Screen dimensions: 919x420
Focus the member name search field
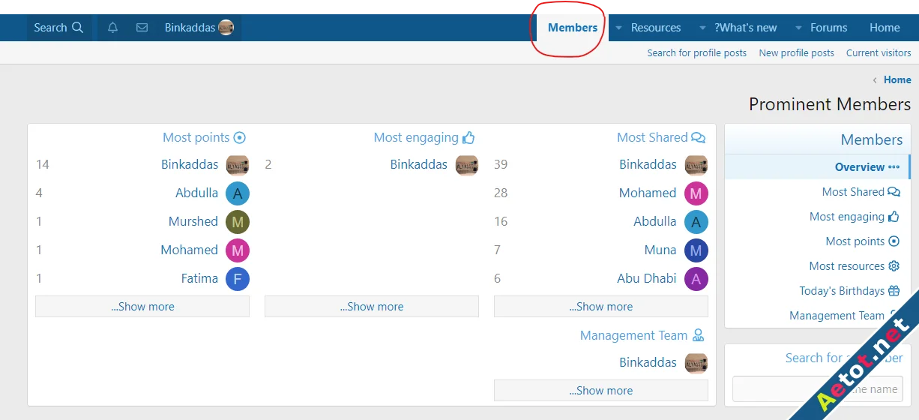(818, 389)
